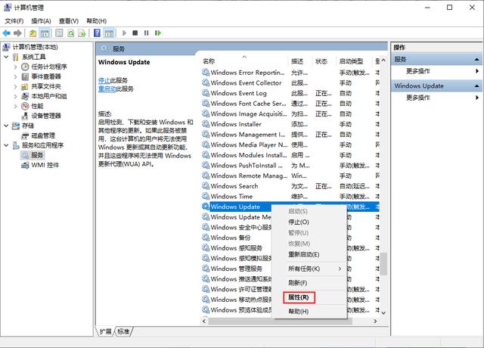The width and height of the screenshot is (484, 348).
Task: Open 设备管理器 in the tree
Action: click(46, 116)
